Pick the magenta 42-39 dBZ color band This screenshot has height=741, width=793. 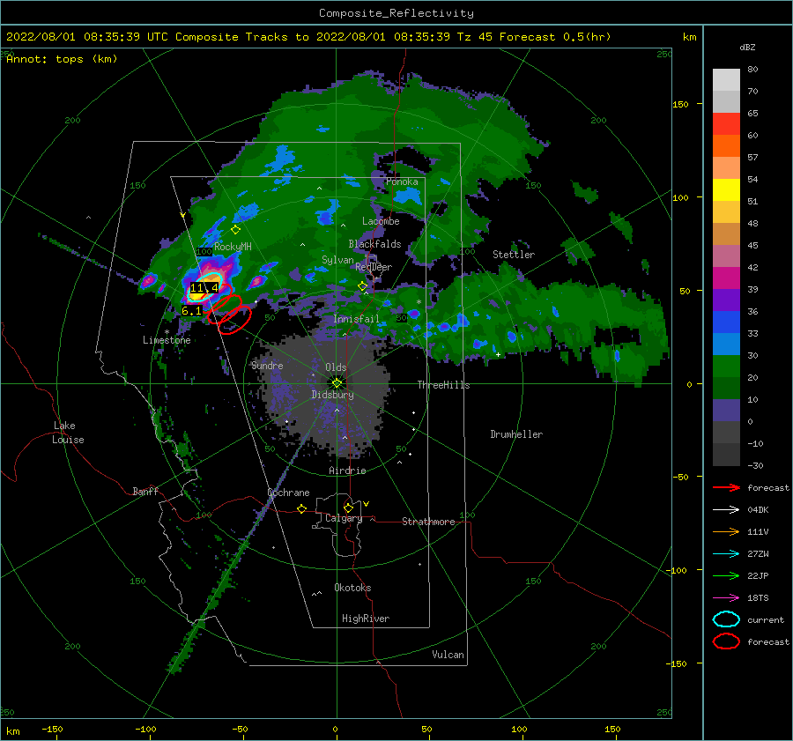click(x=726, y=278)
